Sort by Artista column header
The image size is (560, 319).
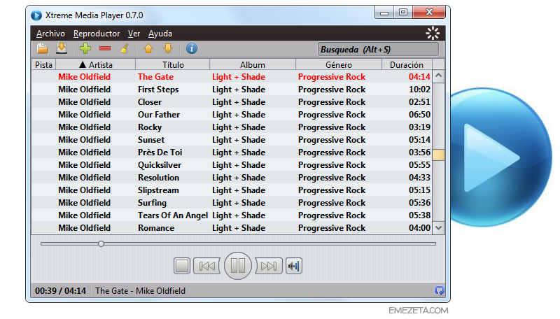pos(96,64)
